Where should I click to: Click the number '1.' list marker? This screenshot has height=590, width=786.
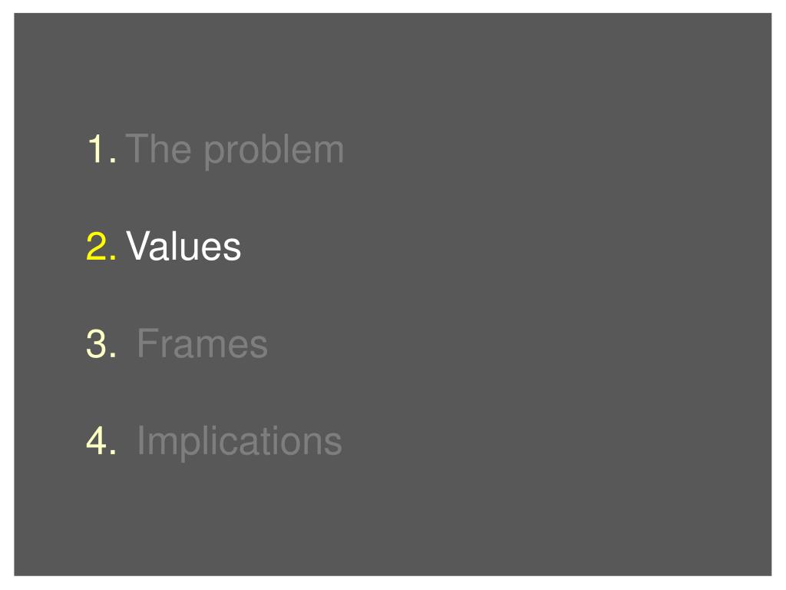[102, 149]
